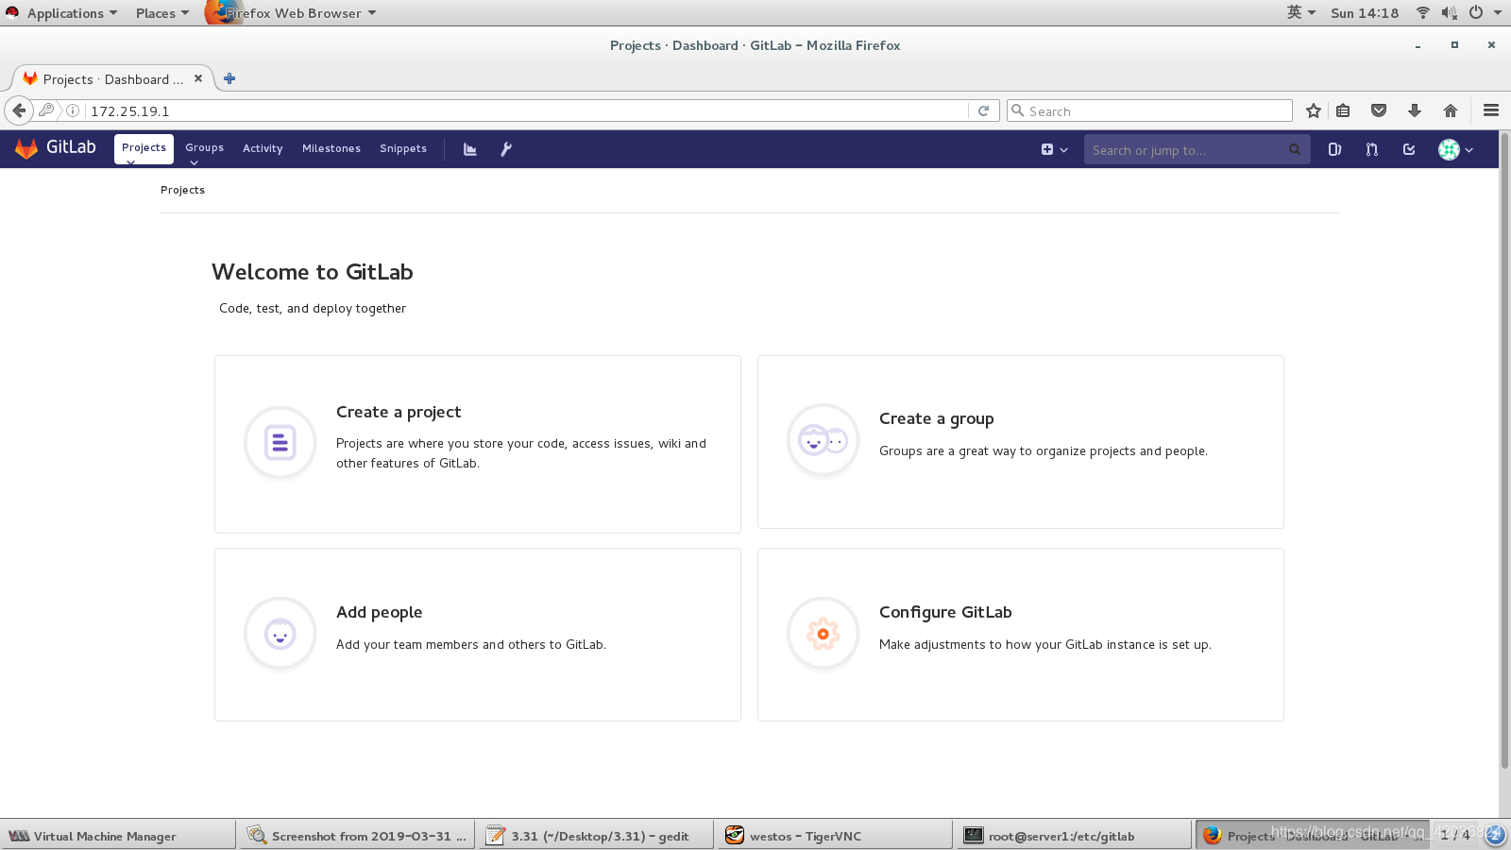Switch to root@server1 terminal window
The width and height of the screenshot is (1511, 850).
pyautogui.click(x=1074, y=836)
